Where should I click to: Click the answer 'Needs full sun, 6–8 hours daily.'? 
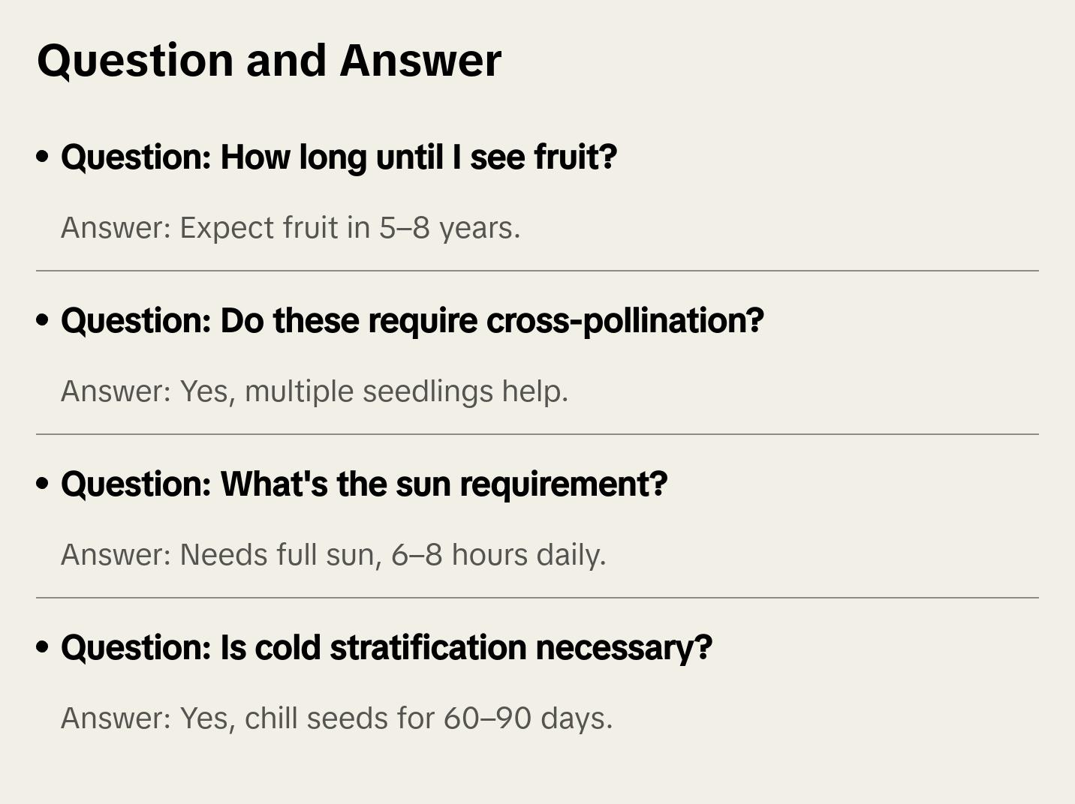333,555
